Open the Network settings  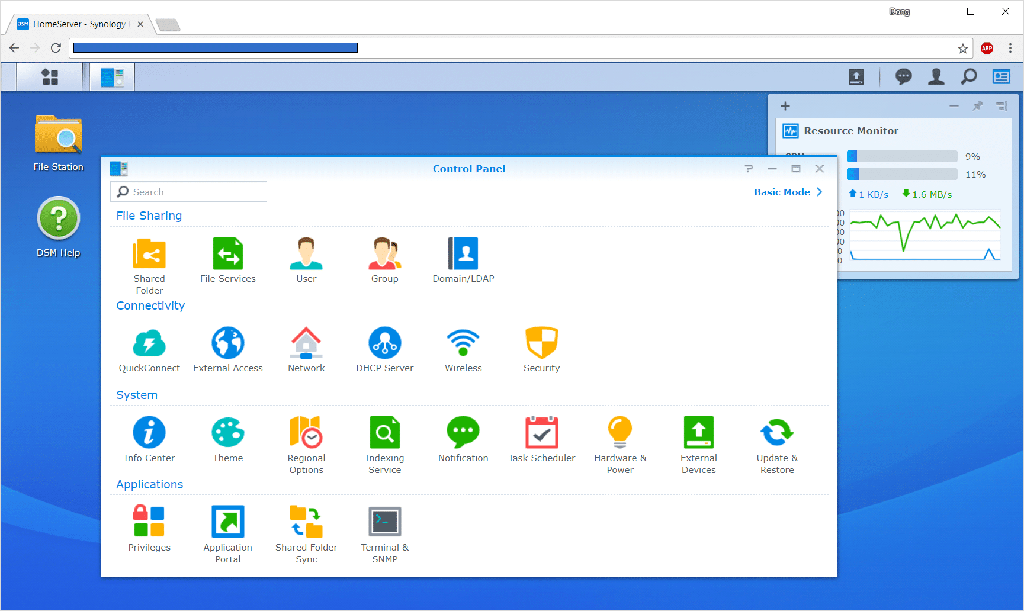pyautogui.click(x=306, y=350)
